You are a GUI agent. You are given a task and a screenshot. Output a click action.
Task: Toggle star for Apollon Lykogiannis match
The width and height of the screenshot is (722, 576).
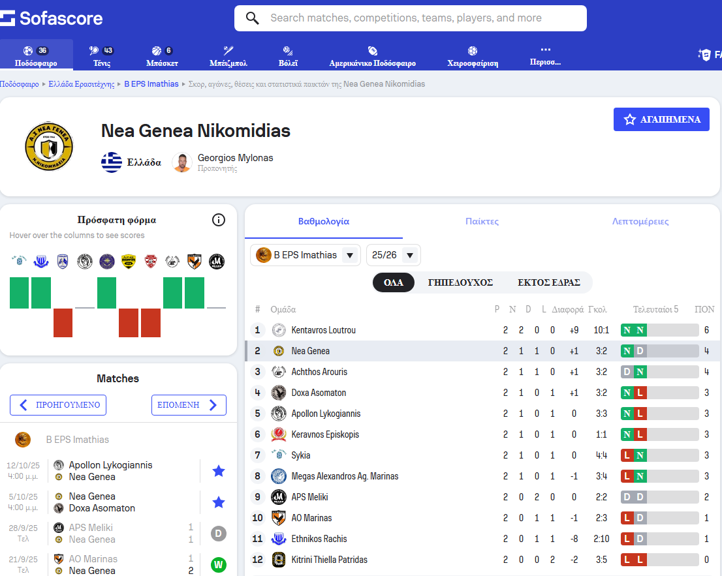click(219, 471)
